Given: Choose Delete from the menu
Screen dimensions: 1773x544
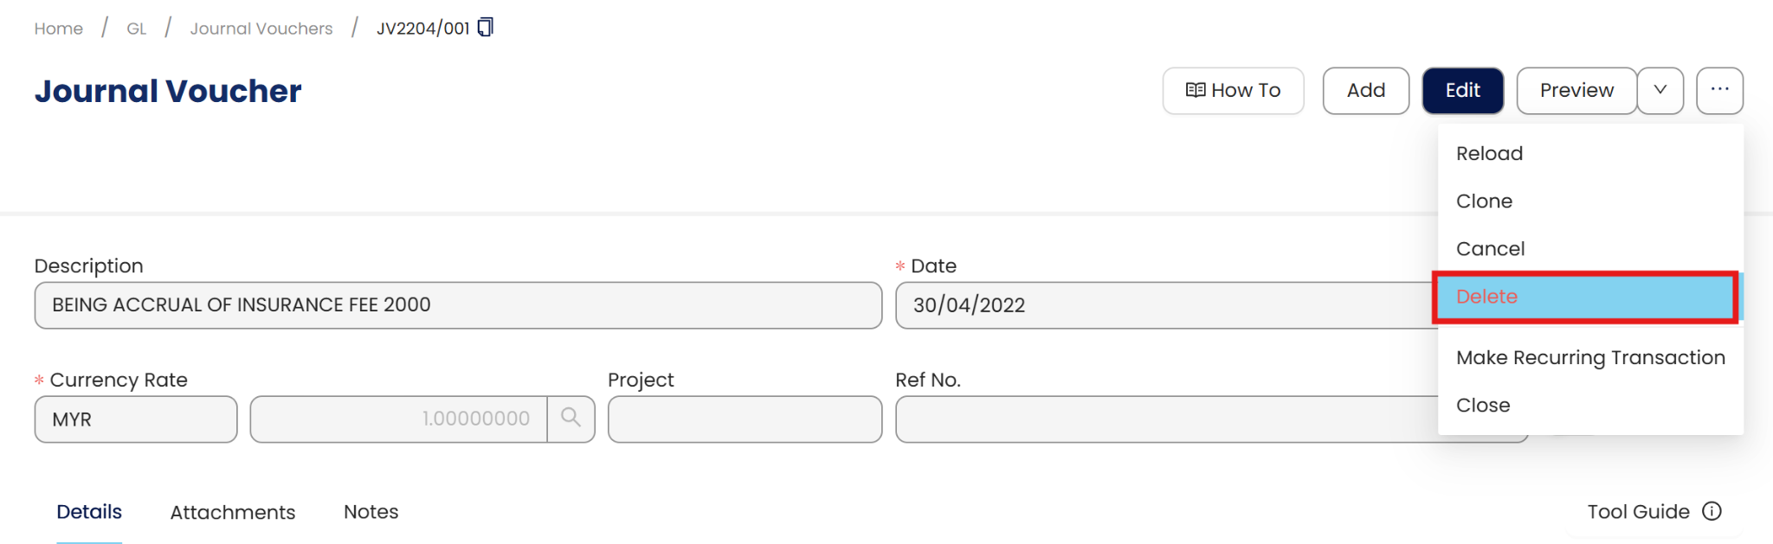Looking at the screenshot, I should pyautogui.click(x=1486, y=297).
